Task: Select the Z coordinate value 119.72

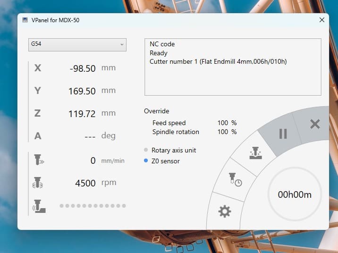Action: click(82, 114)
